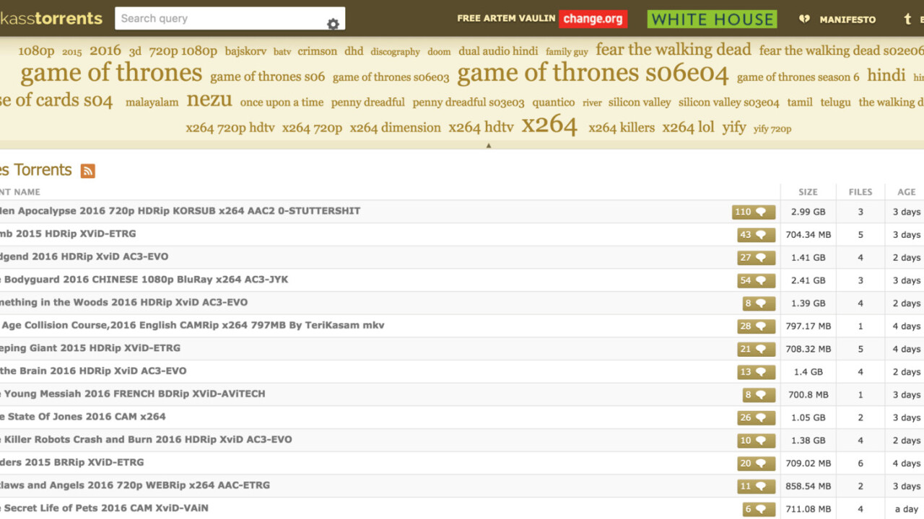Open the 28 comments bubble
This screenshot has height=519, width=924.
756,327
